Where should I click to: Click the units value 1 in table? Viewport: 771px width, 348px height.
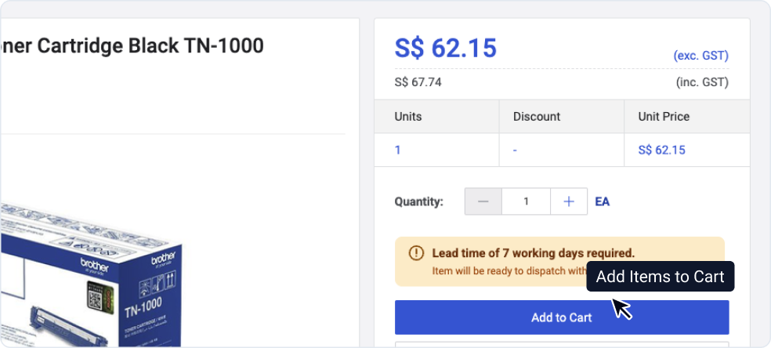coord(397,150)
